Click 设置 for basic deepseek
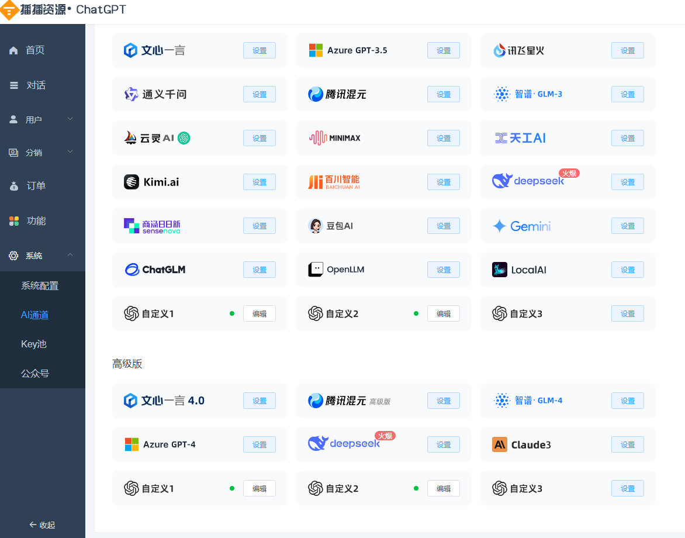 [x=628, y=182]
